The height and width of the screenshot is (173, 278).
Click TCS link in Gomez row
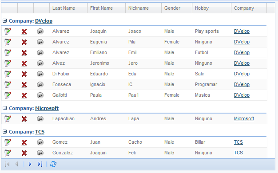pos(238,142)
